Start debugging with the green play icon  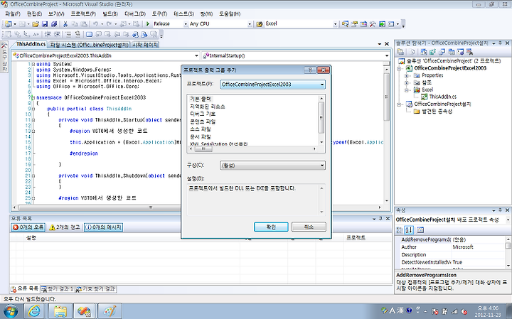tap(148, 24)
